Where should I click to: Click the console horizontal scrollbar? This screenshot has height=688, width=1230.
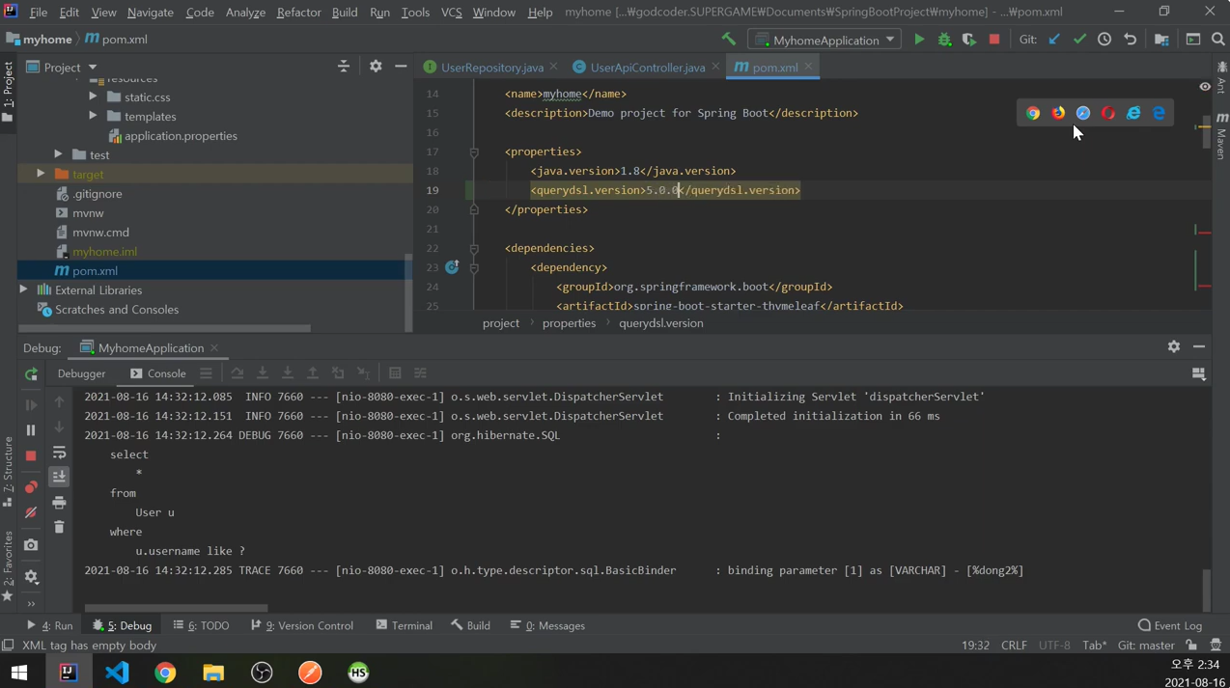[176, 608]
